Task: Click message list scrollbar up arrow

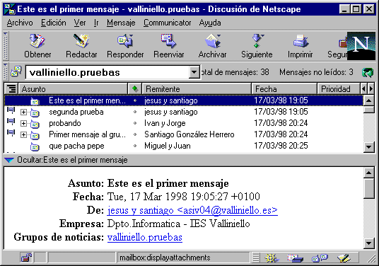Action: pos(369,100)
